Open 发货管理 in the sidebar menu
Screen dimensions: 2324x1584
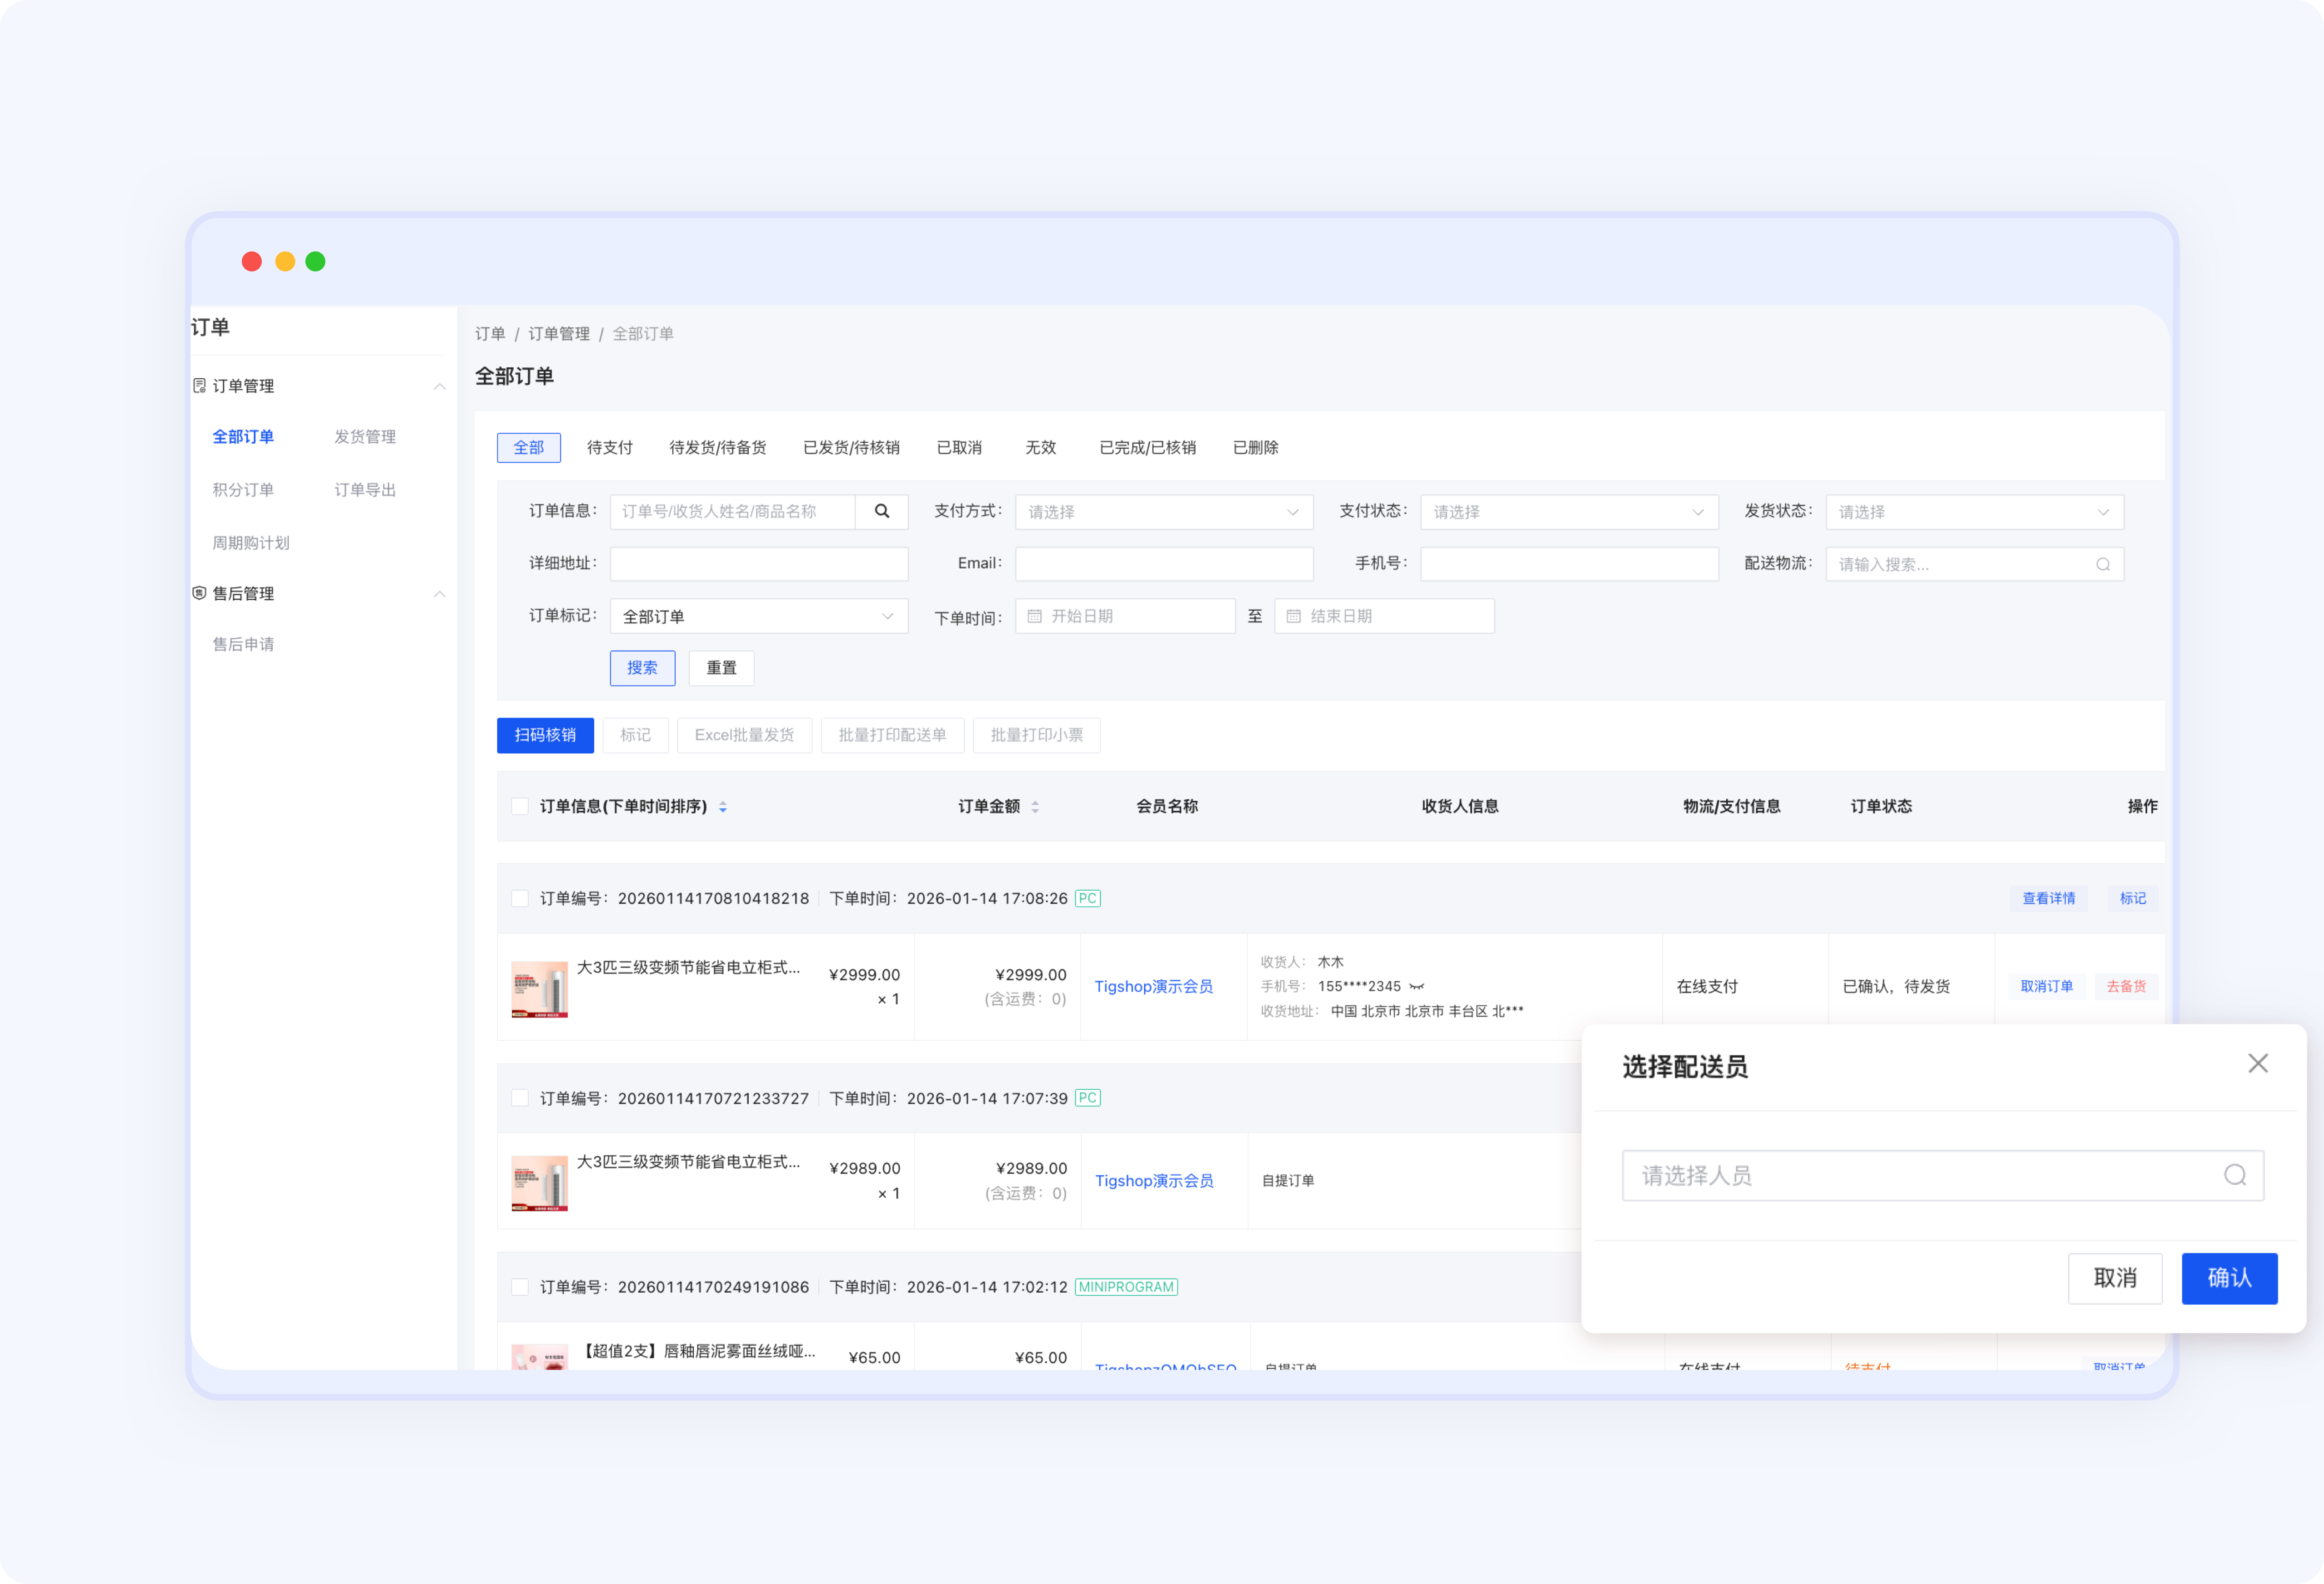[365, 437]
